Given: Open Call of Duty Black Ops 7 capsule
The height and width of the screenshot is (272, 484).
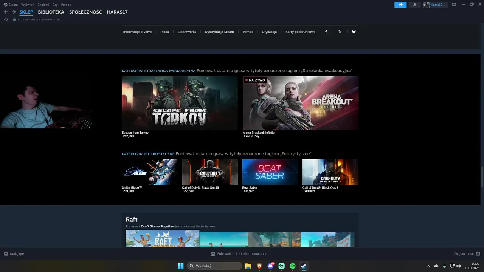Looking at the screenshot, I should point(330,172).
